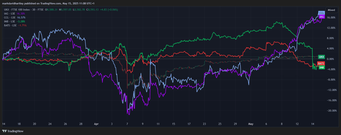Click the green IMB price label tag
The image size is (341, 135).
coord(321,67)
